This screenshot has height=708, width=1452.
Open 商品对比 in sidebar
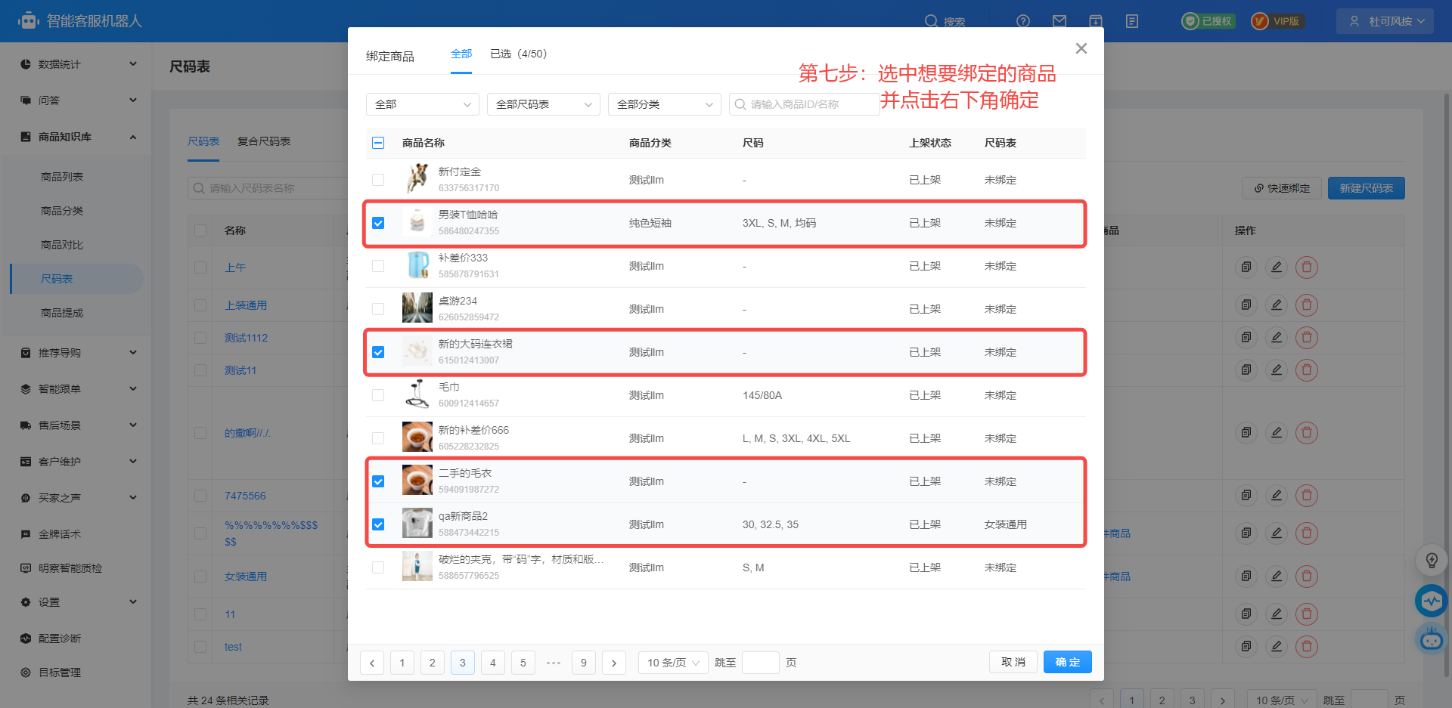pyautogui.click(x=62, y=245)
